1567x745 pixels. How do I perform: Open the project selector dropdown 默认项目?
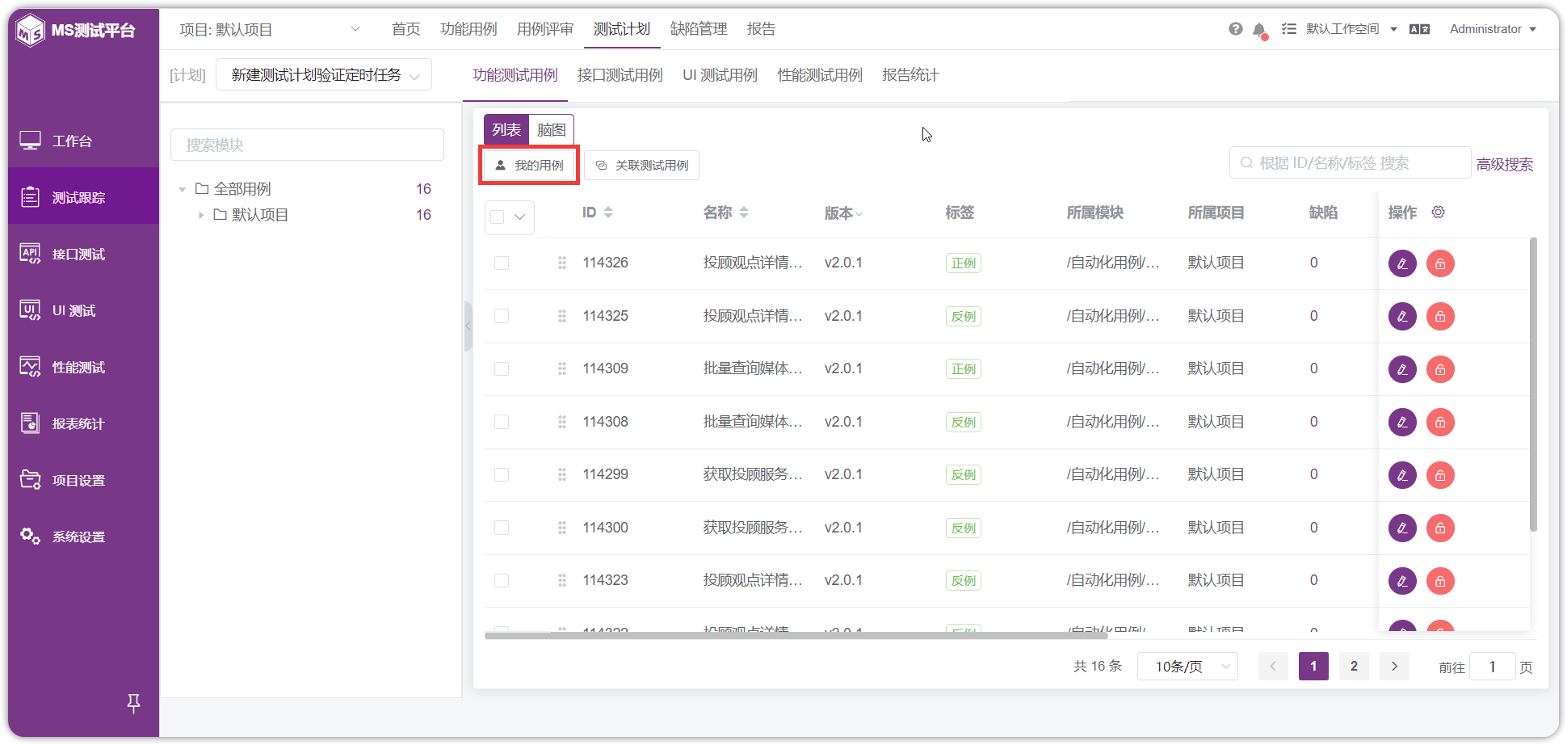point(270,30)
